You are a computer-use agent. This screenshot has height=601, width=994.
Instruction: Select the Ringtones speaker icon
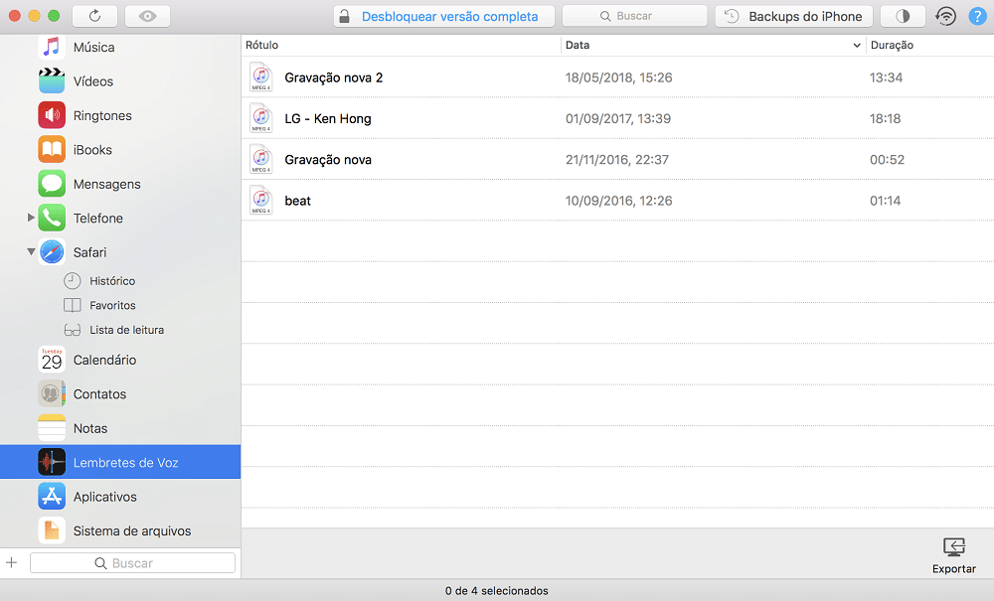[x=52, y=115]
